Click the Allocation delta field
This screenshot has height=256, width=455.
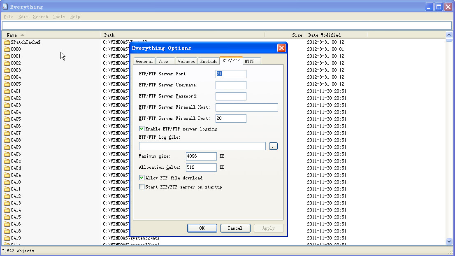pyautogui.click(x=201, y=167)
